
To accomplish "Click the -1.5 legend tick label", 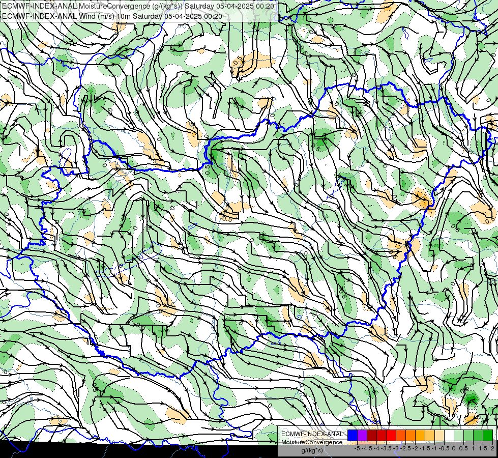I will 425,448.
